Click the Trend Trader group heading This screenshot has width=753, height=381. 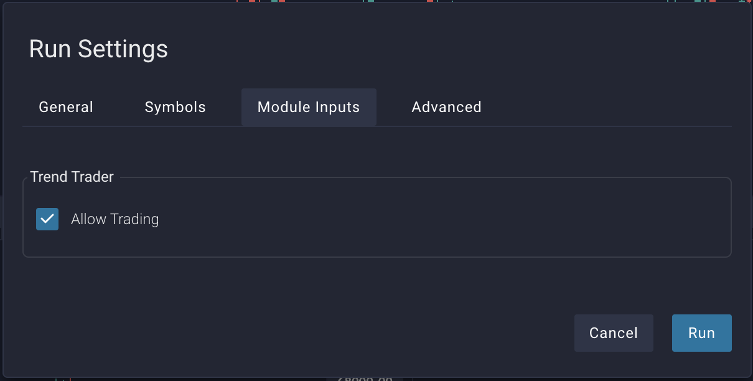point(72,177)
